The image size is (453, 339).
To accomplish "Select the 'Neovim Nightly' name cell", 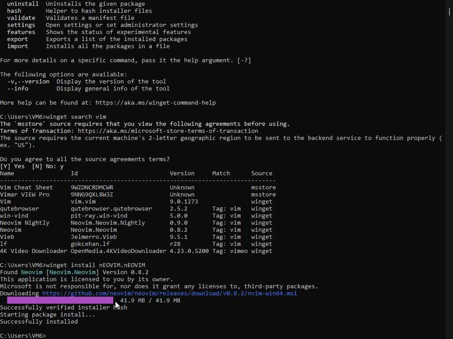I will pos(25,222).
